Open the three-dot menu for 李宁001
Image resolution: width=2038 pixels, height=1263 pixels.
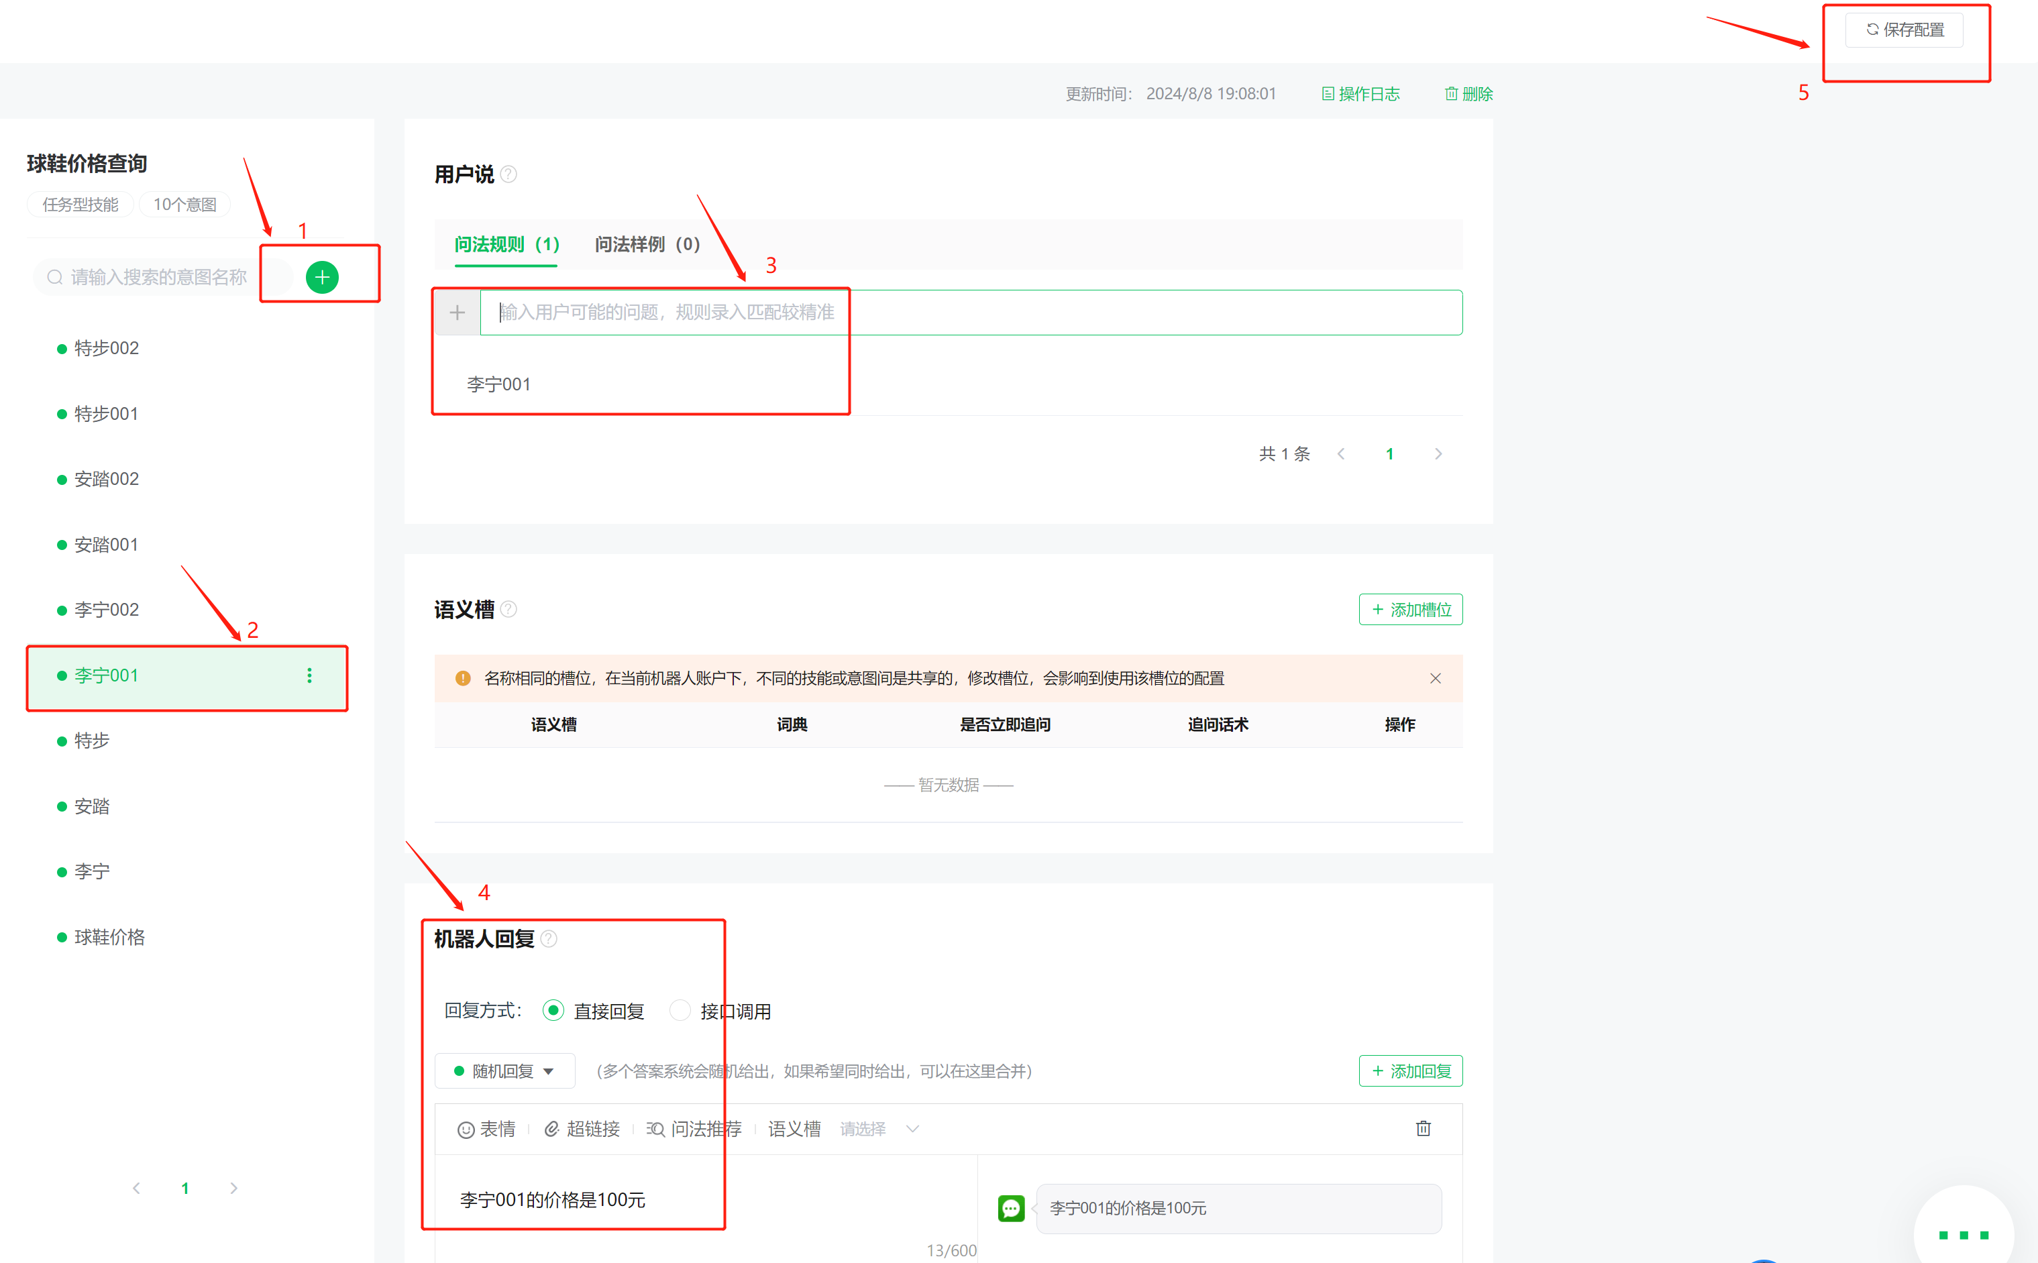coord(309,675)
